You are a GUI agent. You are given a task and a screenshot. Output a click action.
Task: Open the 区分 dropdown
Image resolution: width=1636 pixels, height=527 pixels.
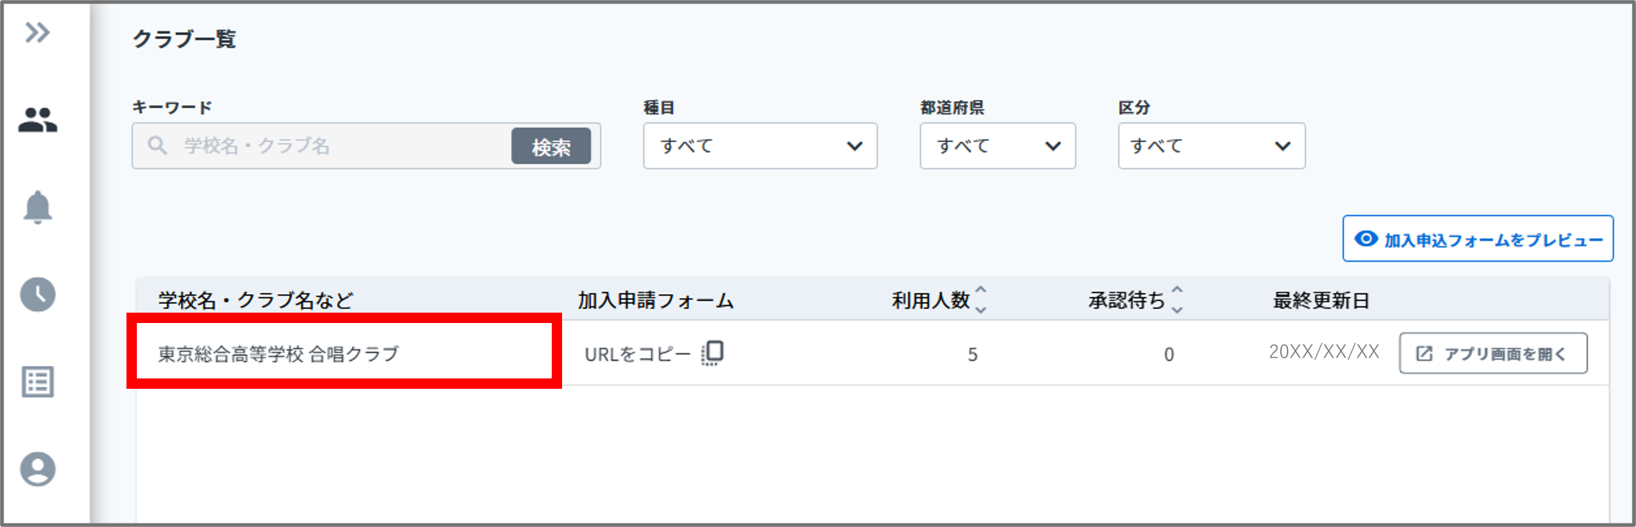click(1211, 146)
